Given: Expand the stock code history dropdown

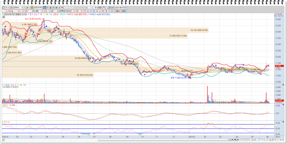Looking at the screenshot, I should (x=22, y=7).
